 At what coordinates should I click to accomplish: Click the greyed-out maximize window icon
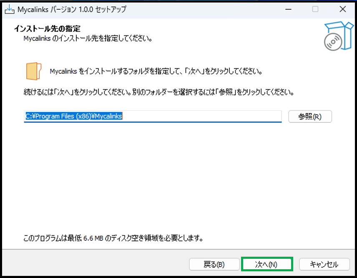(x=315, y=9)
